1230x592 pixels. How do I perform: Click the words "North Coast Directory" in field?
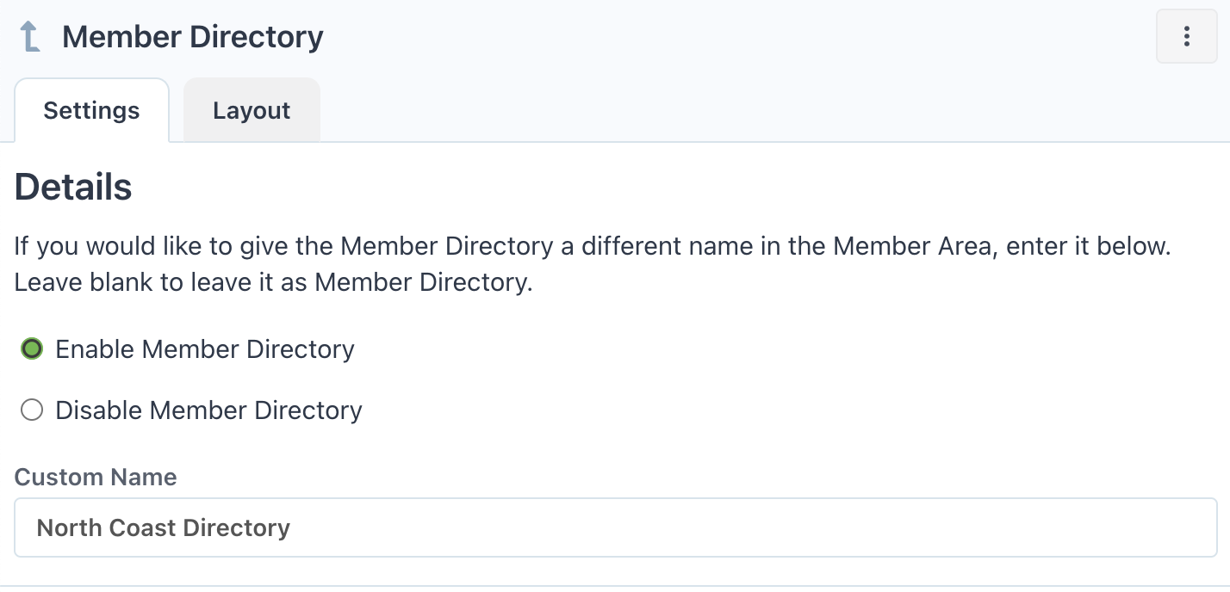[x=164, y=527]
